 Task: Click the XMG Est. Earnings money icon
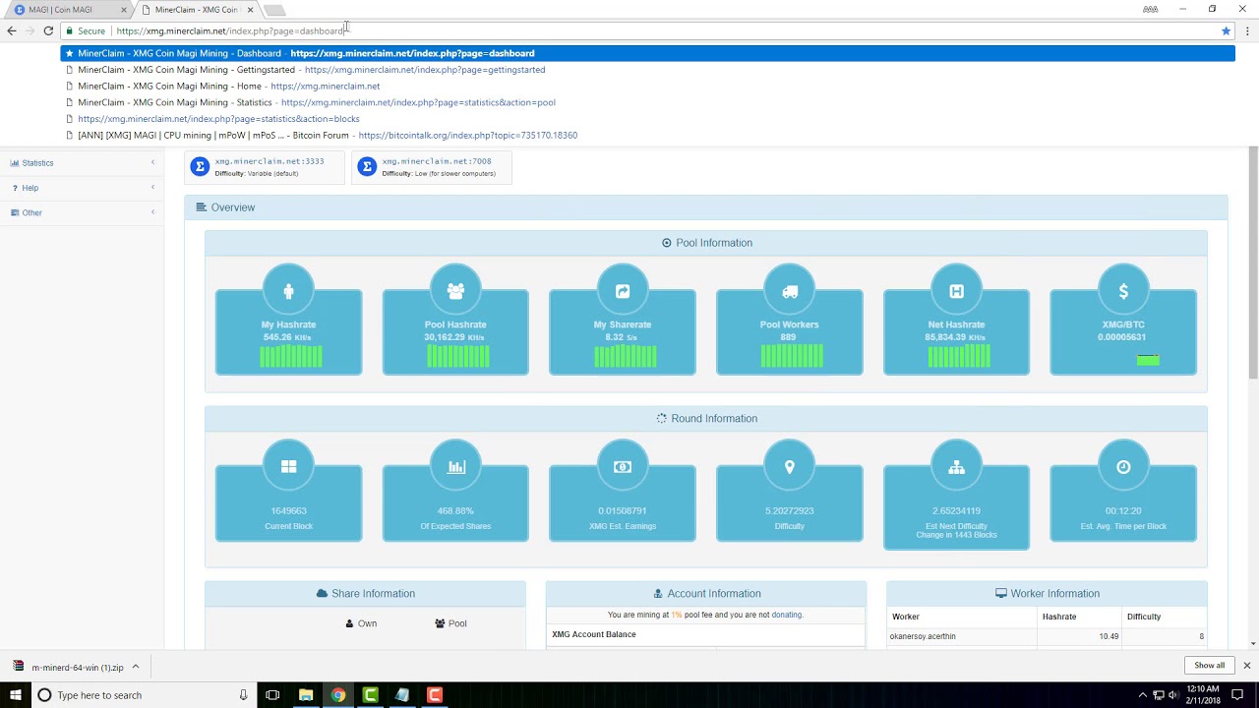pyautogui.click(x=623, y=467)
